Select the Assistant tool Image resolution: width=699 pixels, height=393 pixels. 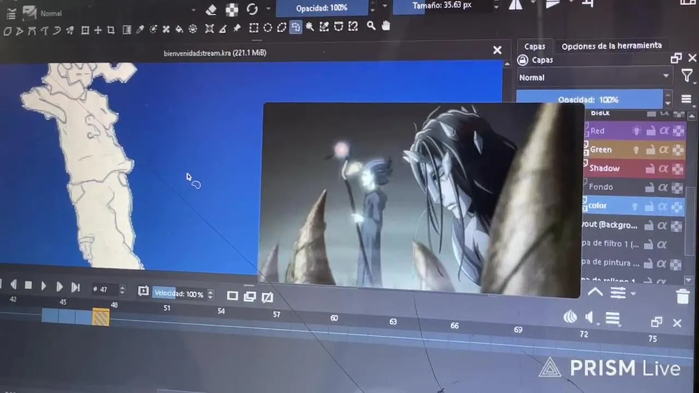tap(209, 28)
